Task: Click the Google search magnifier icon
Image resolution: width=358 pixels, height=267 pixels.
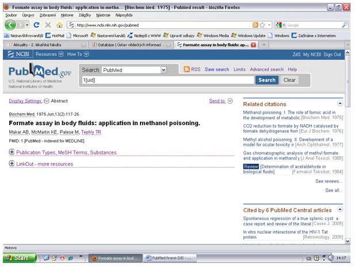Action: pos(345,25)
